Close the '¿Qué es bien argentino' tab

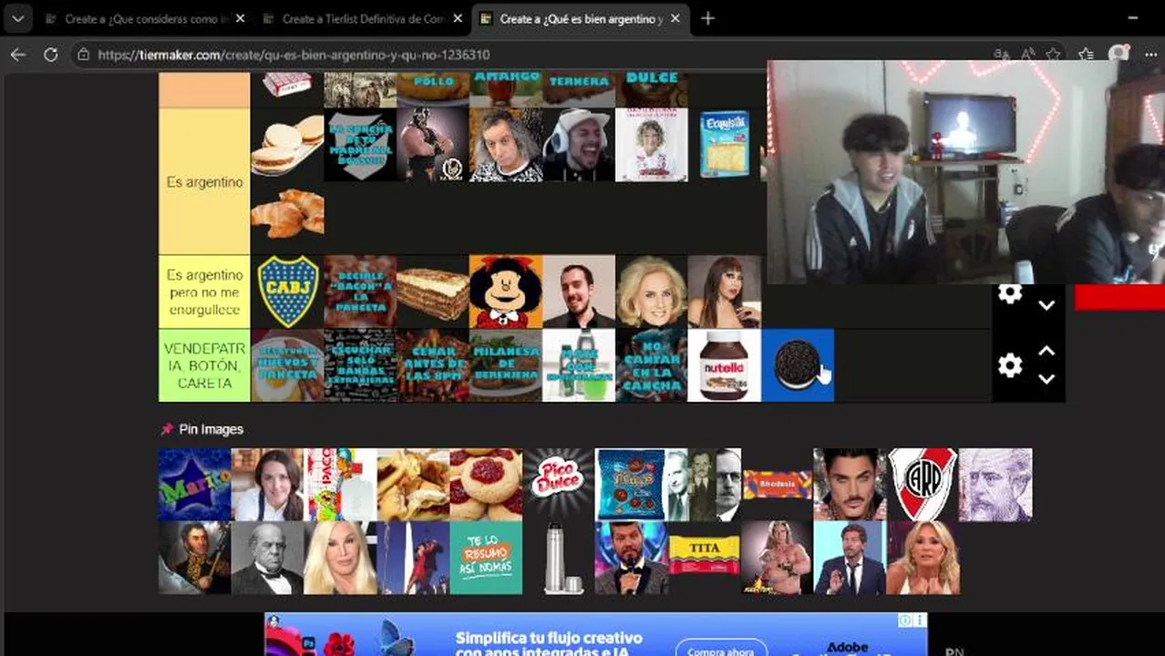tap(675, 18)
